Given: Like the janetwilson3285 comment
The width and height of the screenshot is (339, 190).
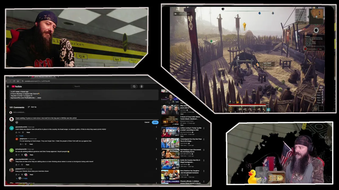Looking at the screenshot, I should click(x=16, y=132).
